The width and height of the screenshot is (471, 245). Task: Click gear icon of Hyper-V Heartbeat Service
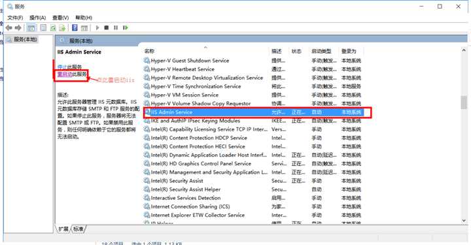[147, 69]
